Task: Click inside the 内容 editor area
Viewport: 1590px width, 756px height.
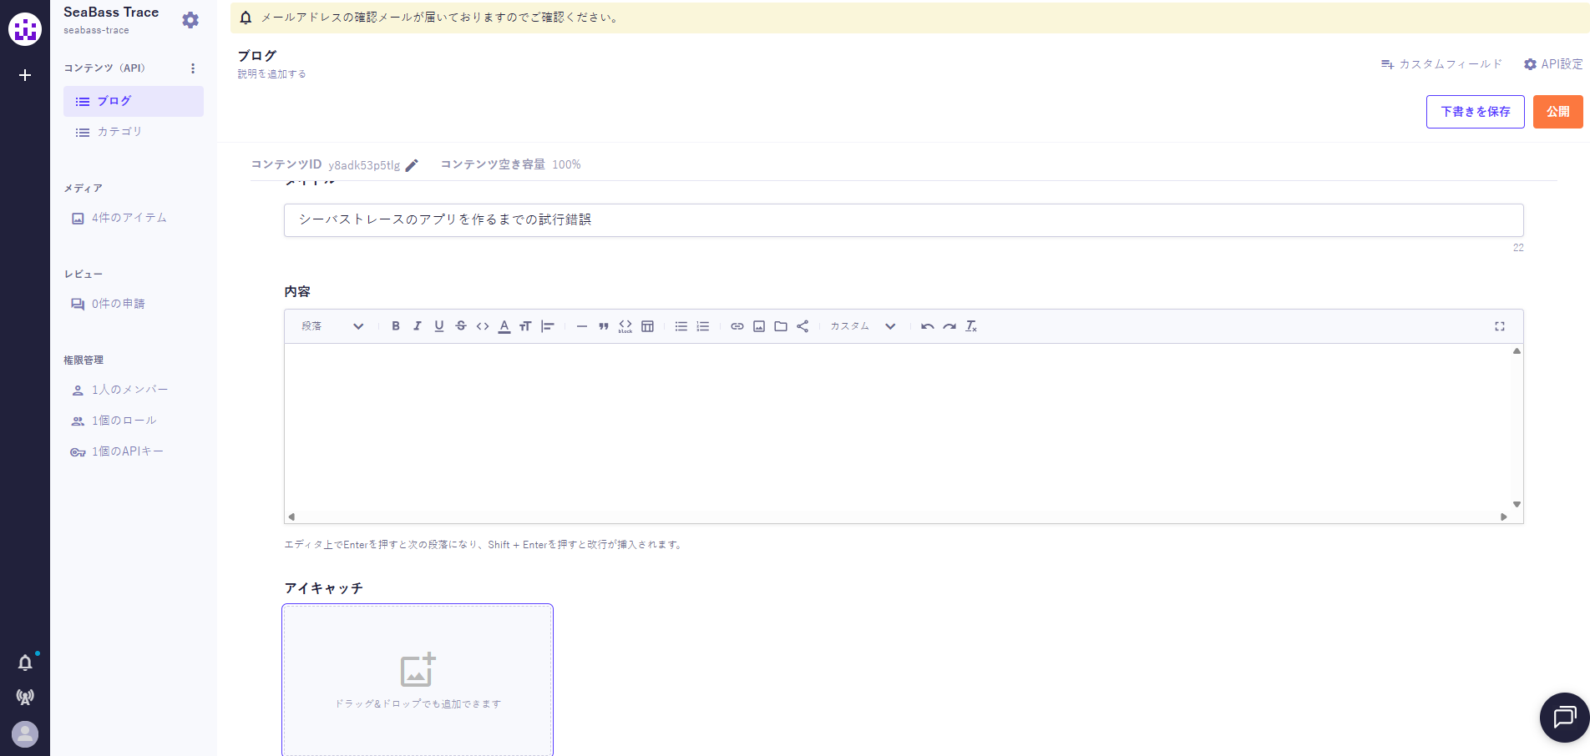Action: tap(899, 427)
